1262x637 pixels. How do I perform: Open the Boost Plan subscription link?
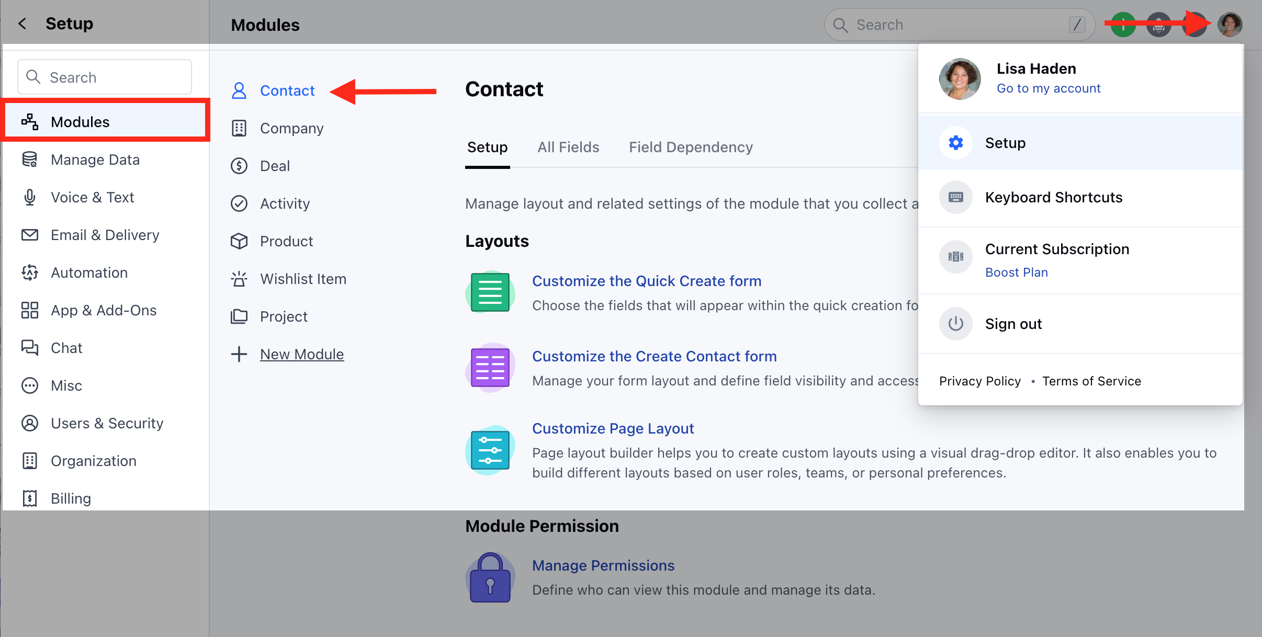pyautogui.click(x=1017, y=272)
